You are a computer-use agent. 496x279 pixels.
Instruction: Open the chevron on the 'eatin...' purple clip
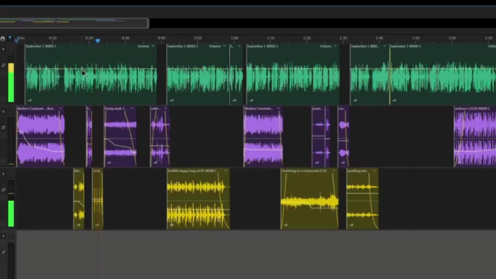pyautogui.click(x=165, y=109)
